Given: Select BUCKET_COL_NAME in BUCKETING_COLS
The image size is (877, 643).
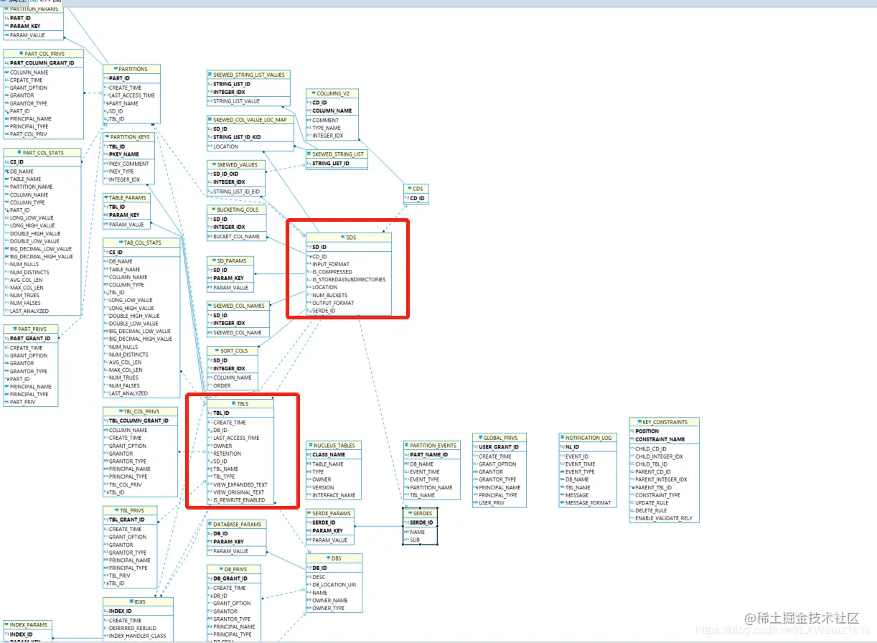Looking at the screenshot, I should (x=237, y=236).
